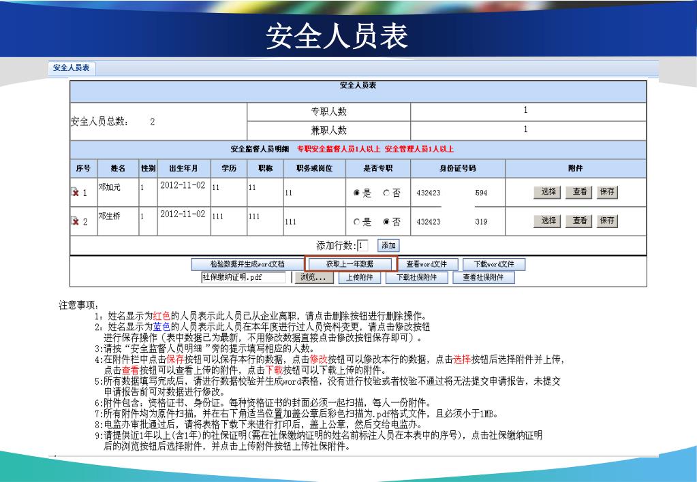The width and height of the screenshot is (697, 482).
Task: Open 查看word文件
Action: point(427,264)
